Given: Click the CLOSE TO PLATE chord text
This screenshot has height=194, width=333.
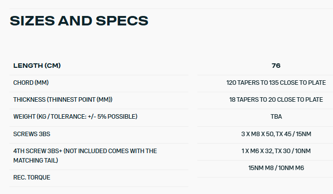Looking at the screenshot, I should tap(303, 82).
